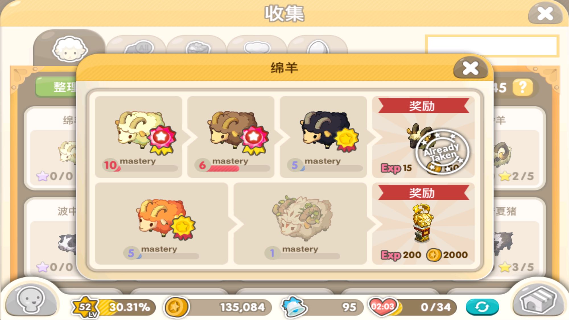Tap the heart stamina timer icon
This screenshot has width=569, height=320.
click(383, 306)
